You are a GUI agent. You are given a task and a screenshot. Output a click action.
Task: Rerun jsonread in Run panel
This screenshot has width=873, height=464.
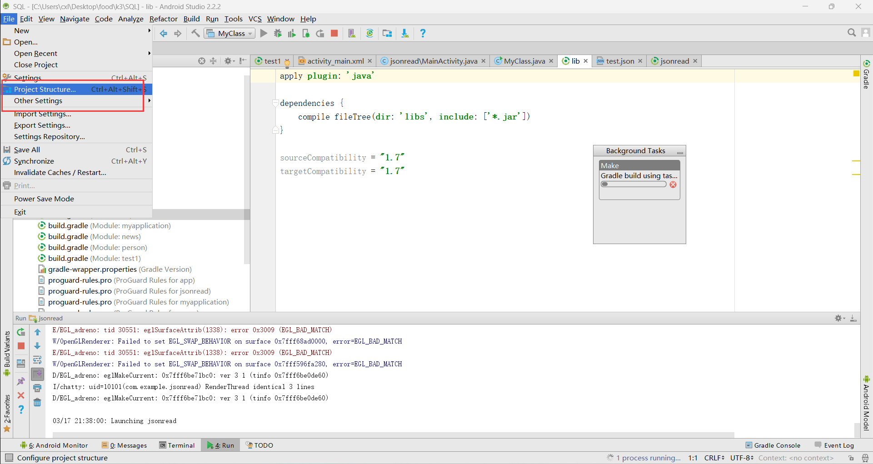21,332
